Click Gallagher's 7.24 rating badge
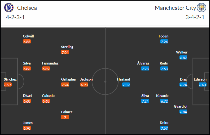The width and height of the screenshot is (210, 135). tap(65, 85)
